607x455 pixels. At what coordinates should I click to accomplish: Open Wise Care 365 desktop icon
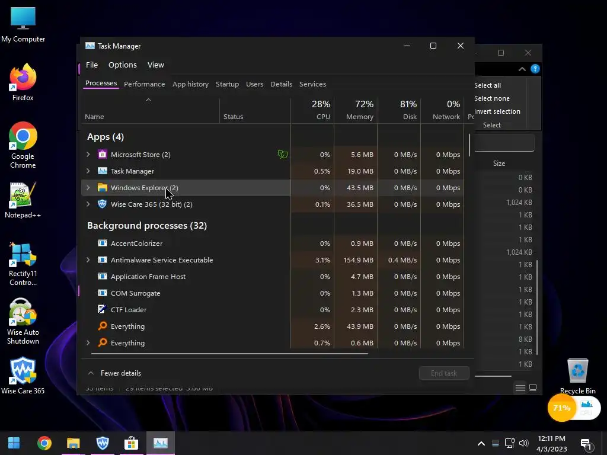(x=23, y=375)
